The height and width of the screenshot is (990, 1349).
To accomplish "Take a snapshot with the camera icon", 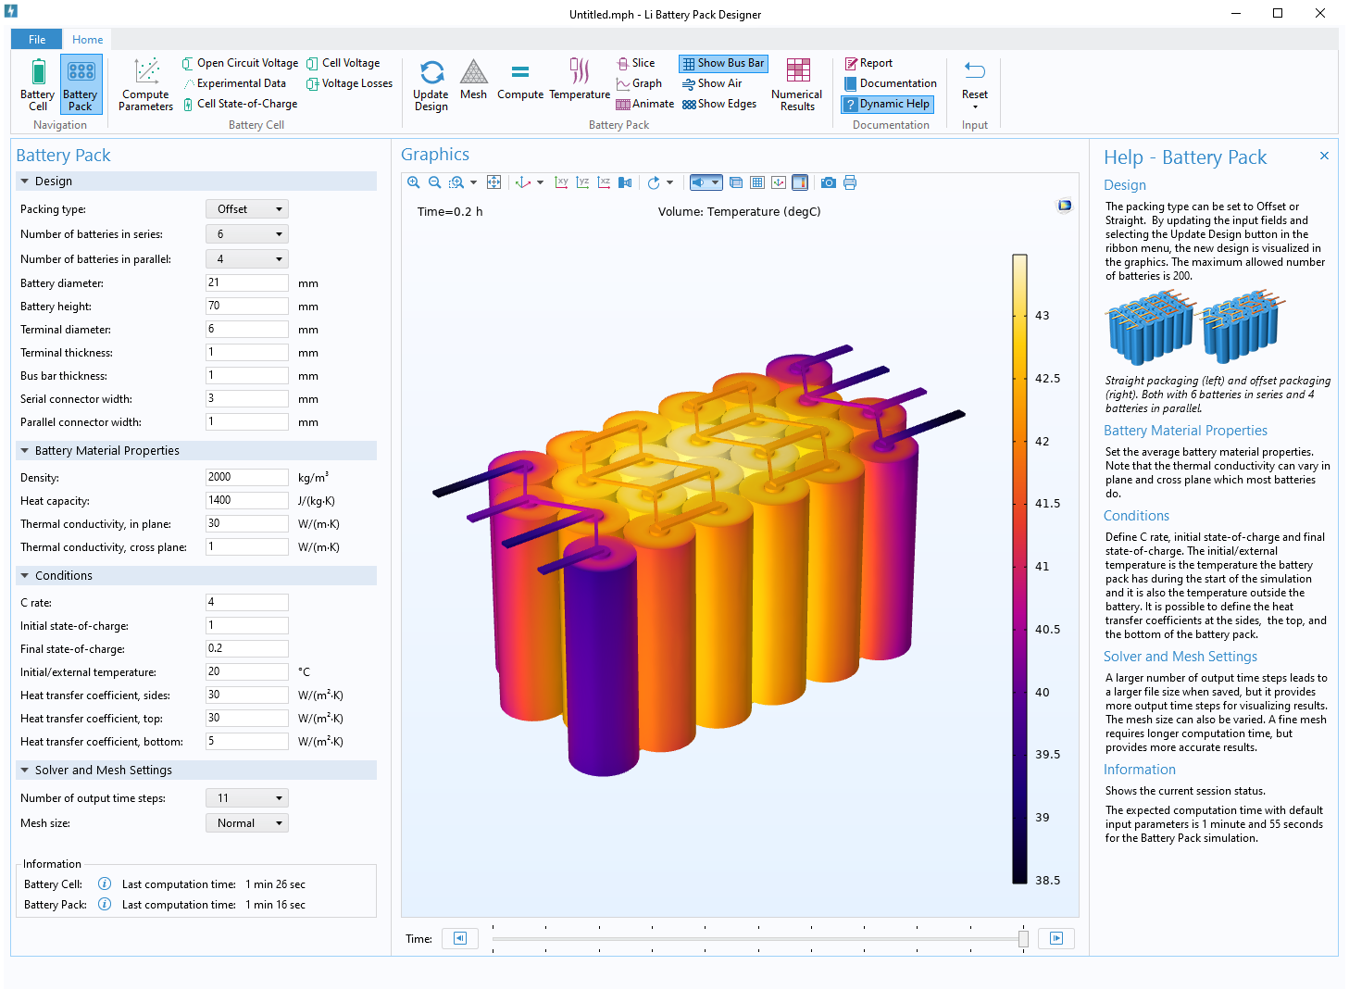I will [829, 182].
